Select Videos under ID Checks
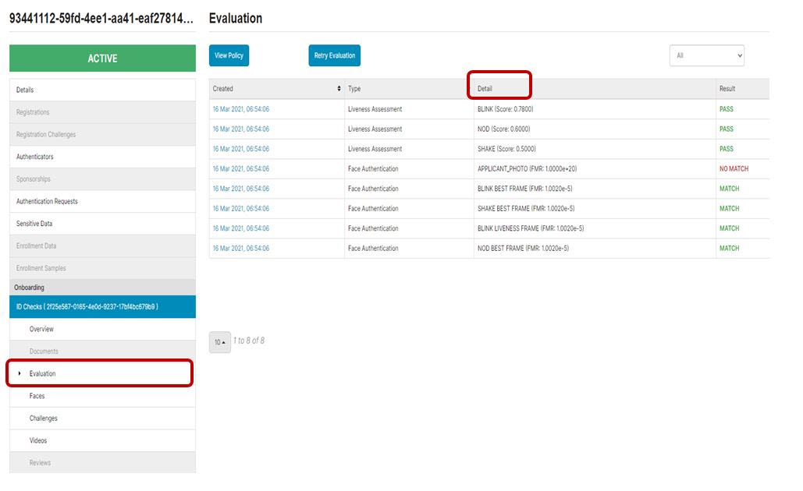803x491 pixels. click(38, 441)
